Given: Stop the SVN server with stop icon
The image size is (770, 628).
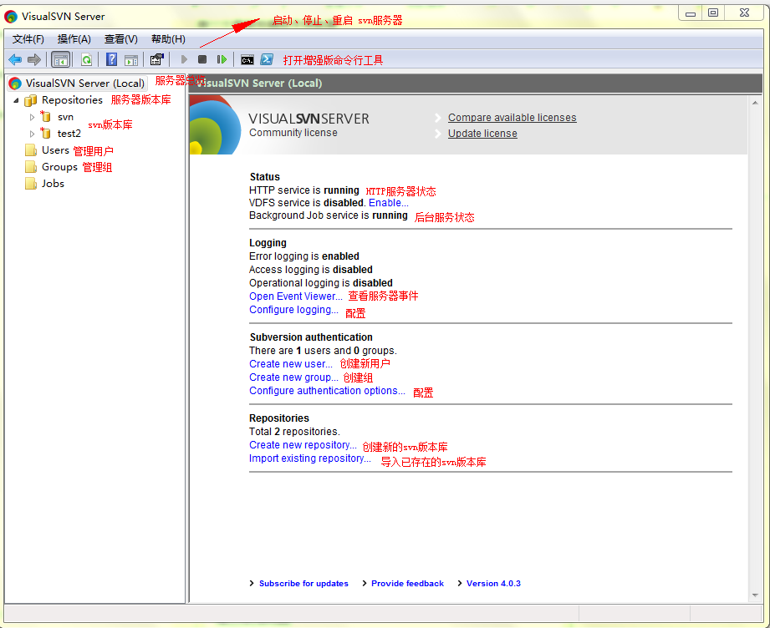Looking at the screenshot, I should (201, 59).
